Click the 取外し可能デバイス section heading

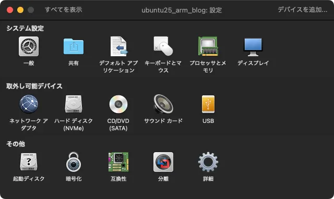coord(34,86)
